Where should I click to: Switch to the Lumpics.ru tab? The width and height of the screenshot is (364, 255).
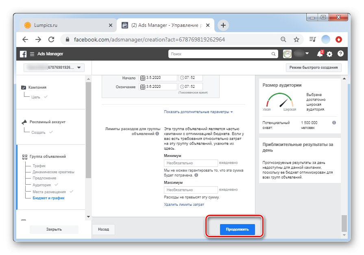[x=68, y=25]
